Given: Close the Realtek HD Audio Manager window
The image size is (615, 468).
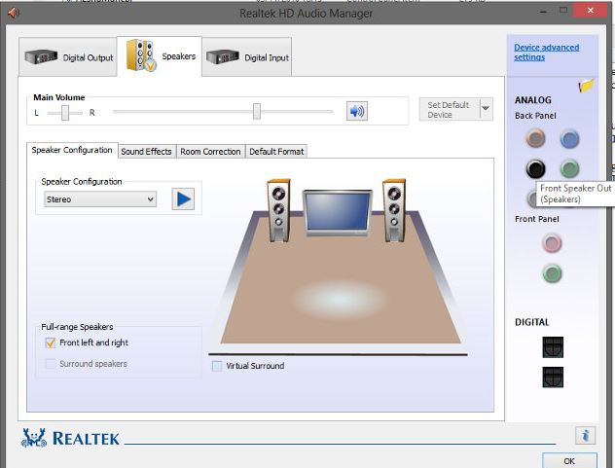Looking at the screenshot, I should click(591, 11).
